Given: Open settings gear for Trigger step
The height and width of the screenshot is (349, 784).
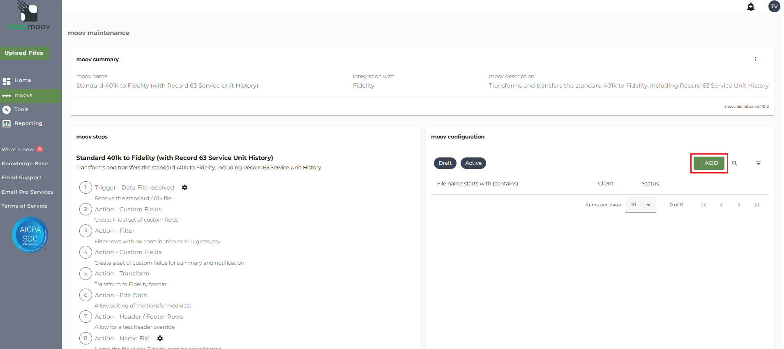Looking at the screenshot, I should click(x=184, y=187).
